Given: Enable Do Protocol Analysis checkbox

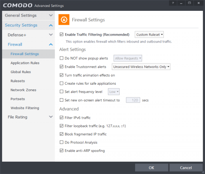Looking at the screenshot, I should point(61,142).
